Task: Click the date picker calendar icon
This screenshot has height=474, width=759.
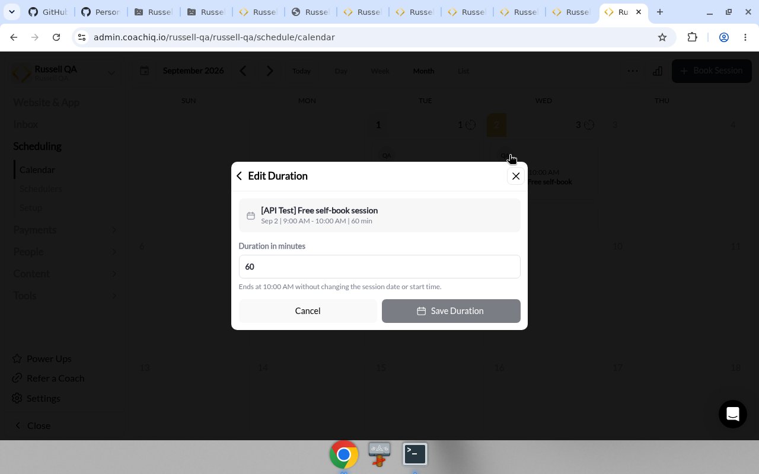Action: (x=145, y=71)
